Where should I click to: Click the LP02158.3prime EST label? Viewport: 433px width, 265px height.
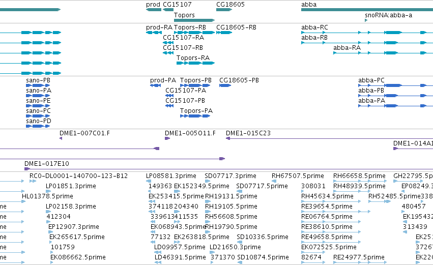pos(71,207)
